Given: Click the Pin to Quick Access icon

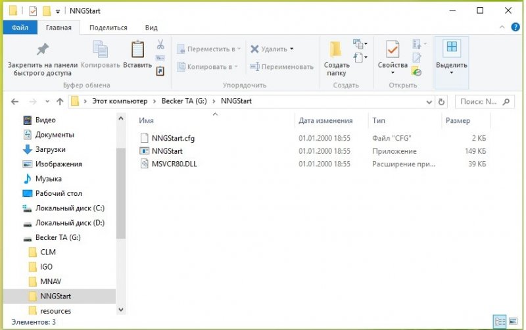Looking at the screenshot, I should [42, 50].
